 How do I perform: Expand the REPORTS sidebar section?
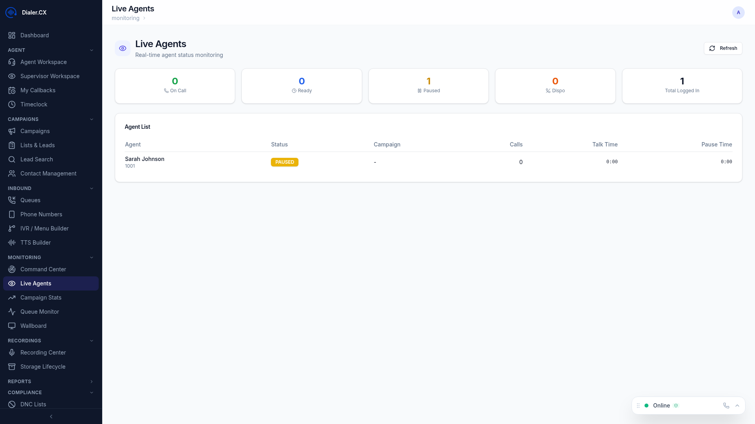92,381
